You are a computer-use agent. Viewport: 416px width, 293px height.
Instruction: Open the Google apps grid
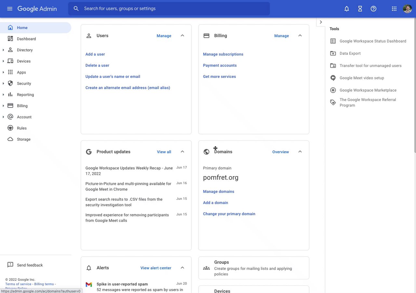394,9
